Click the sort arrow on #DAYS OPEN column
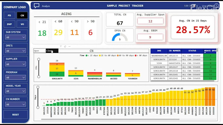 tap(205, 52)
